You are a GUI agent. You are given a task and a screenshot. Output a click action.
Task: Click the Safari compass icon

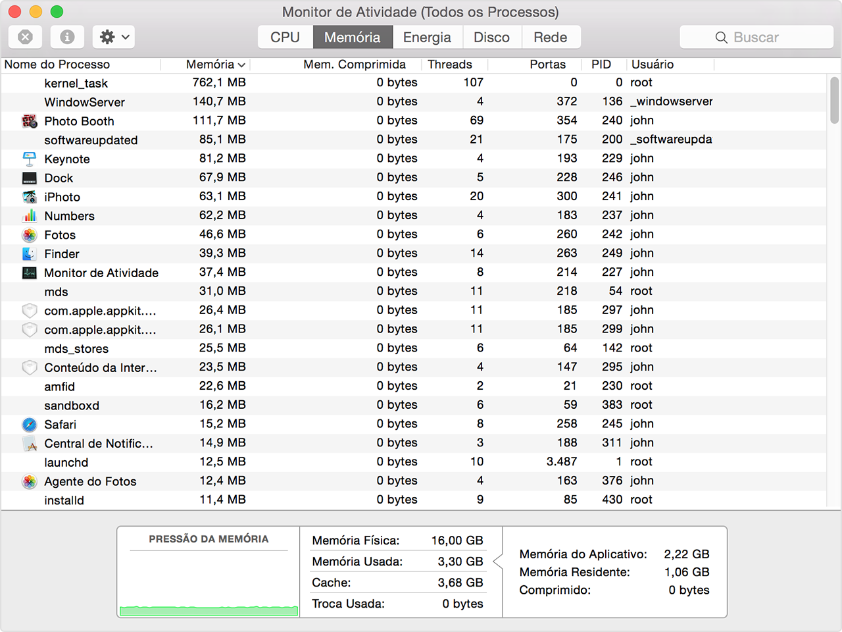[30, 425]
